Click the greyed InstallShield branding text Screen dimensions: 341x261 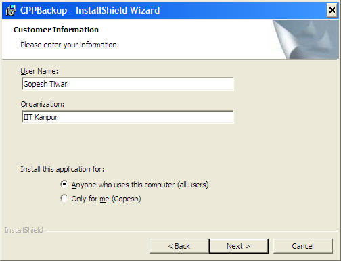pos(24,230)
